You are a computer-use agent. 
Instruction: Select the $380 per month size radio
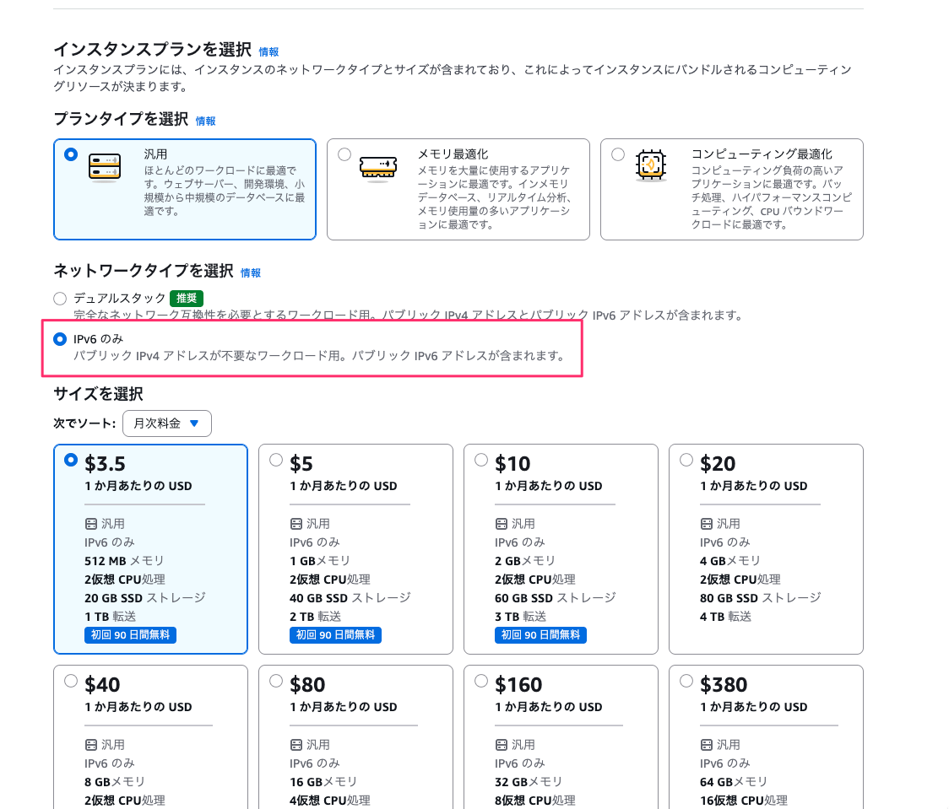[x=686, y=681]
